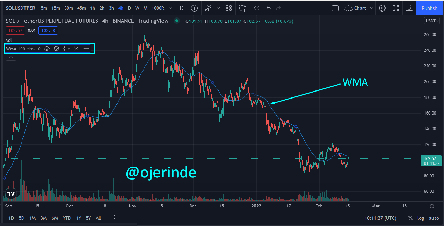
Task: Select the W weekly timeframe
Action: click(137, 8)
